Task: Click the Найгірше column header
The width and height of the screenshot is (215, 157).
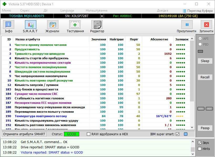Action: [117, 39]
